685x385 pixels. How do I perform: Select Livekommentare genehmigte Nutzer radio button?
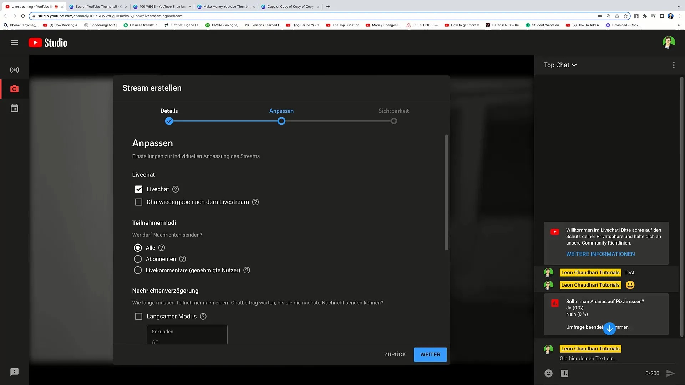(x=138, y=270)
